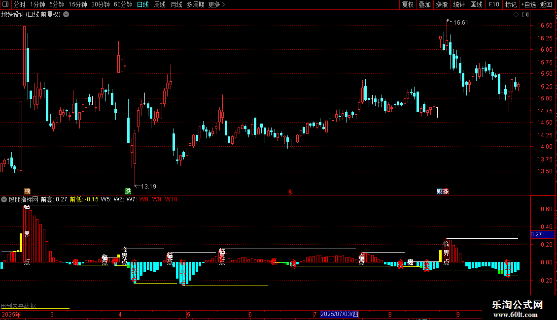
Task: Click month 9 marker on time axis
Action: point(458,314)
